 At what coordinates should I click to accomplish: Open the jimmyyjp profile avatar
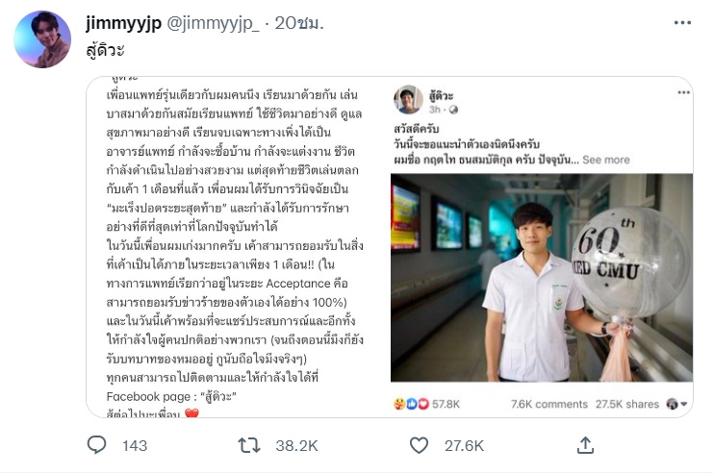coord(41,39)
